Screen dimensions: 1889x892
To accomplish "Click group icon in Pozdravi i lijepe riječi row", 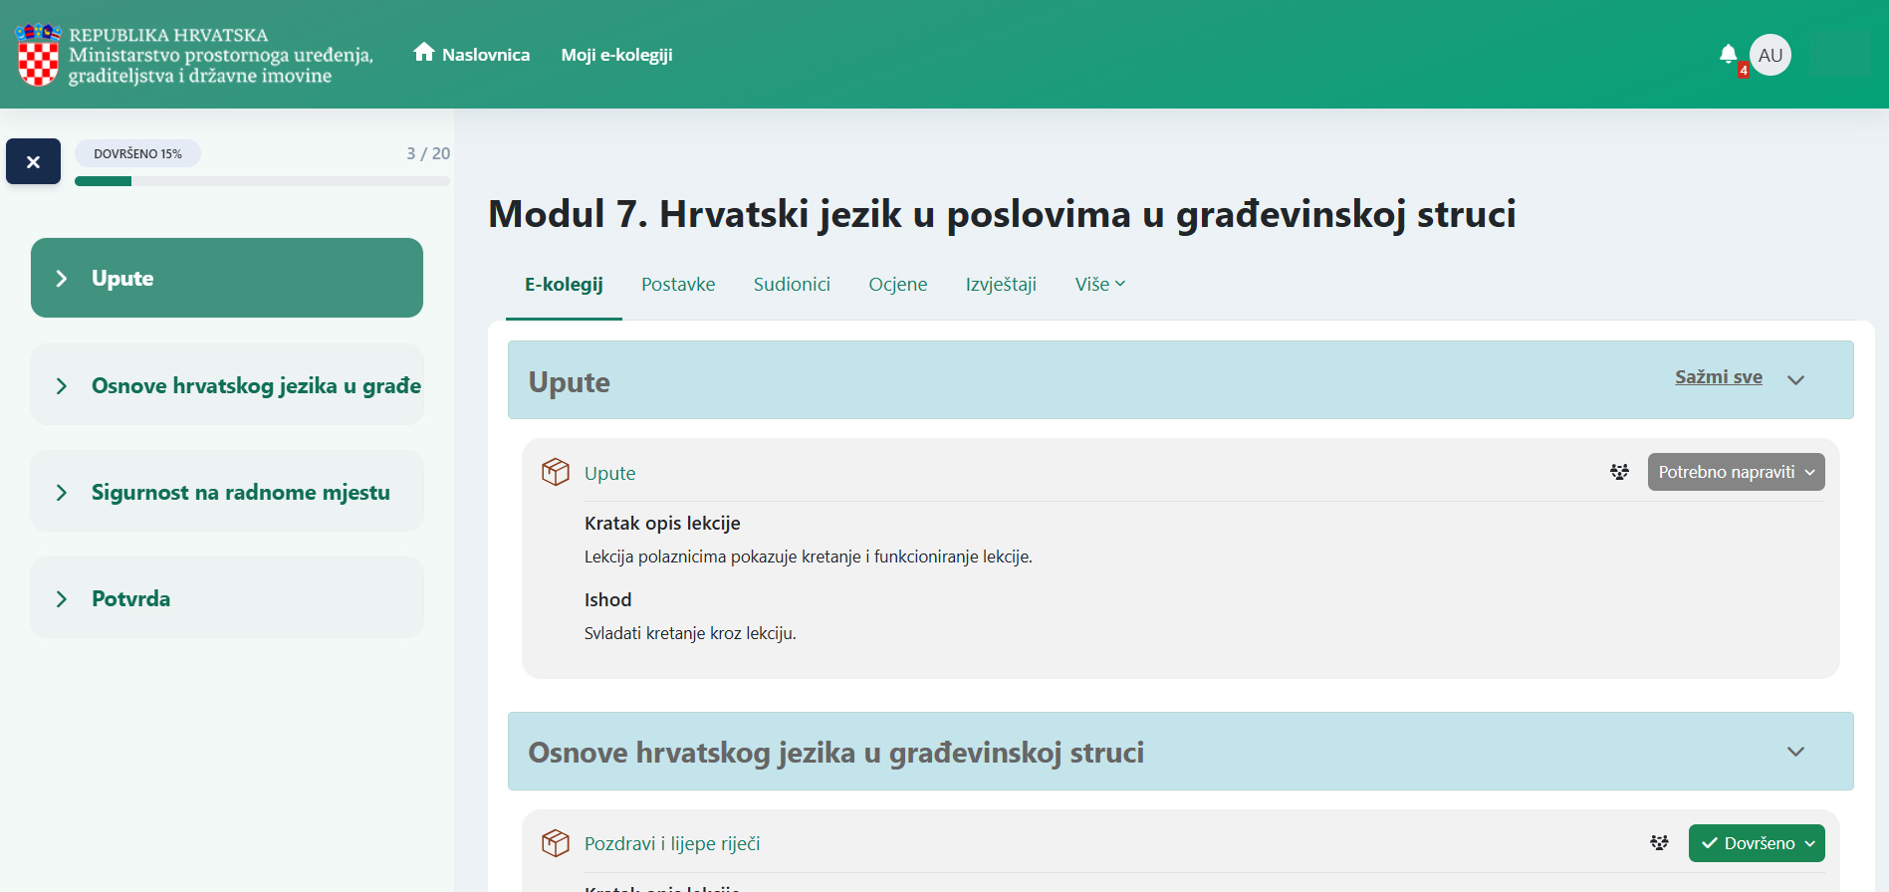I will (1659, 843).
